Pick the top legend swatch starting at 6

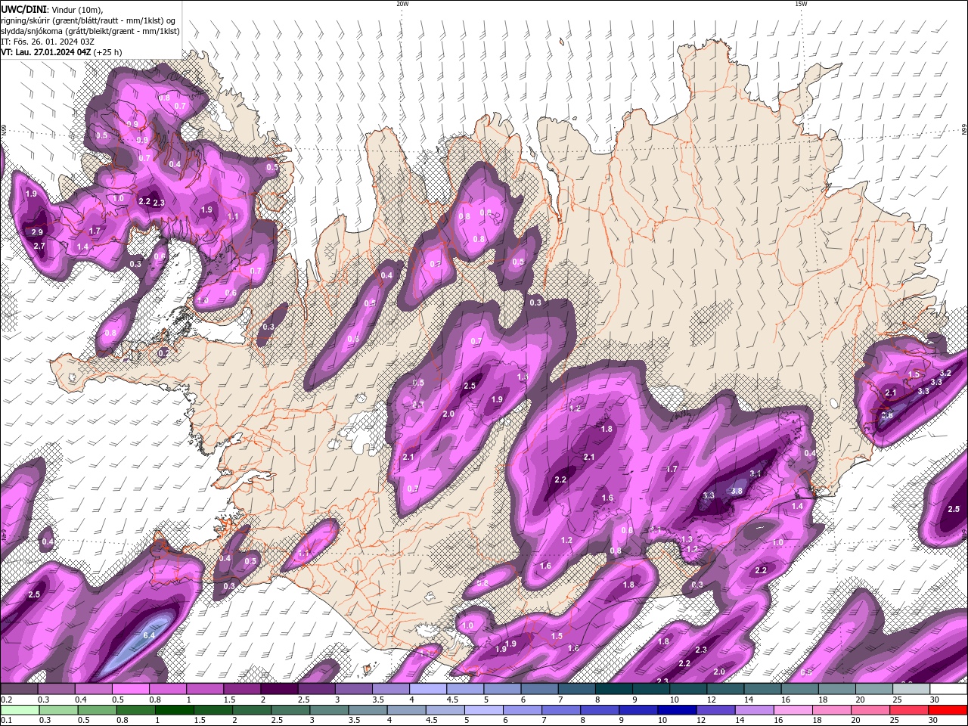click(539, 689)
